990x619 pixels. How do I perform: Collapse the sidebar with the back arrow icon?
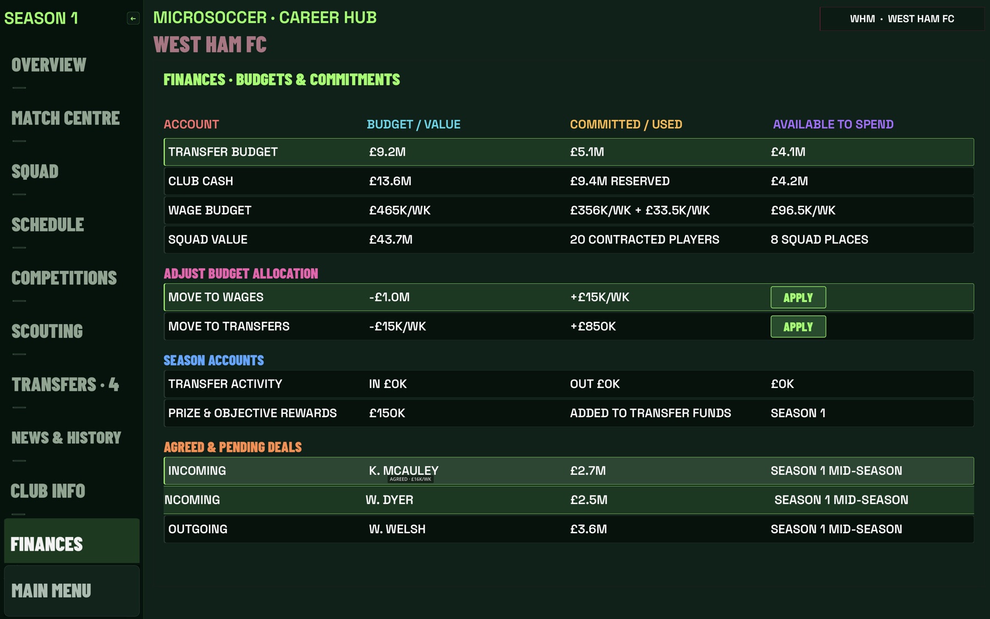[133, 19]
